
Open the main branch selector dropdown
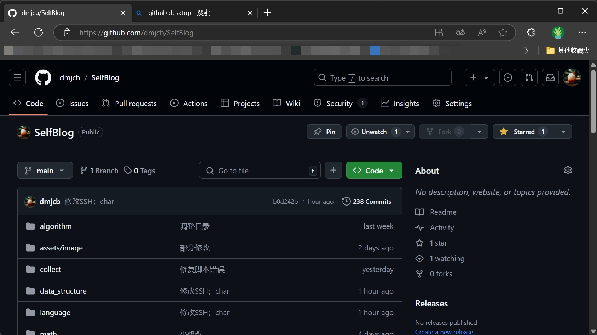click(x=45, y=170)
